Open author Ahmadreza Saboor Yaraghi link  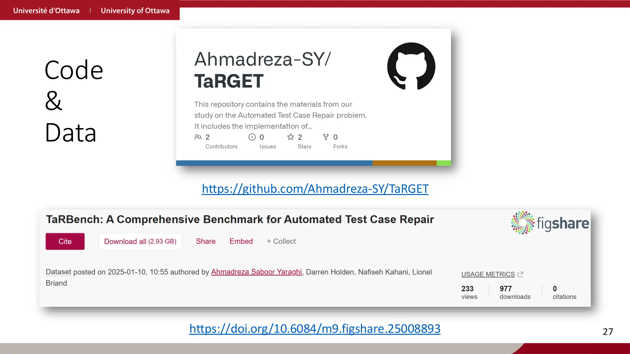click(x=257, y=272)
